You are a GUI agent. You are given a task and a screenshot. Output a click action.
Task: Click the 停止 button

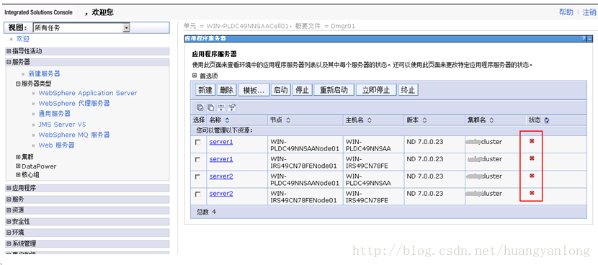[303, 90]
